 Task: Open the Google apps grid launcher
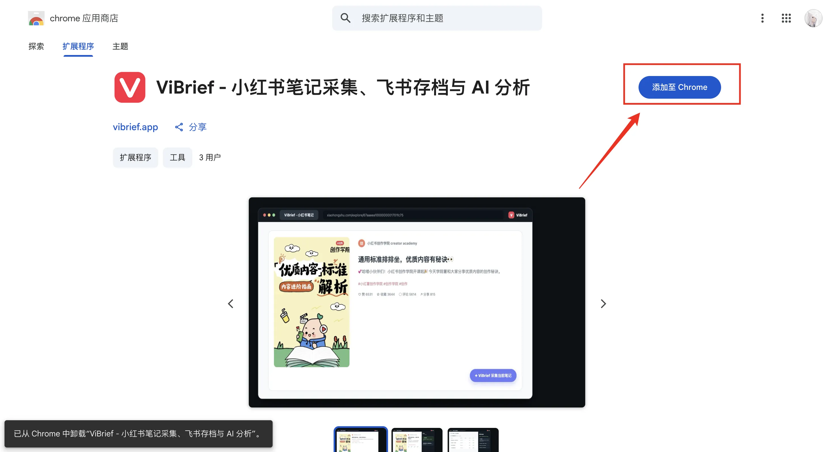[x=786, y=18]
